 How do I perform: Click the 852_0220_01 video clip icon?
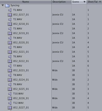tap(10, 43)
